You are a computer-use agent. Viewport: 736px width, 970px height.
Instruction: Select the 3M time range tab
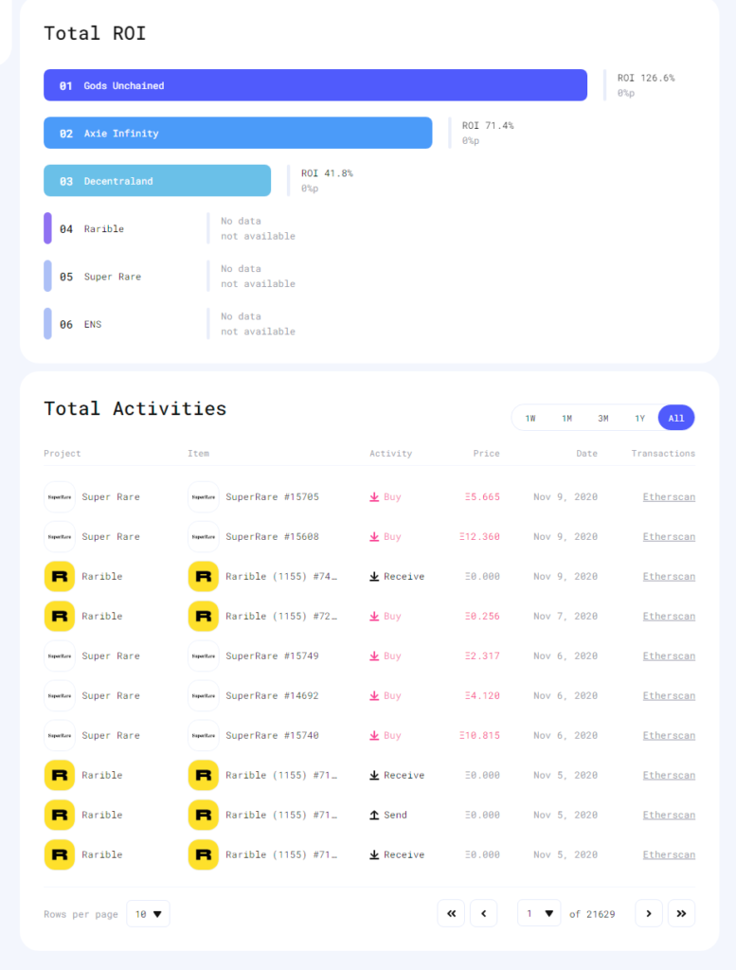click(603, 418)
